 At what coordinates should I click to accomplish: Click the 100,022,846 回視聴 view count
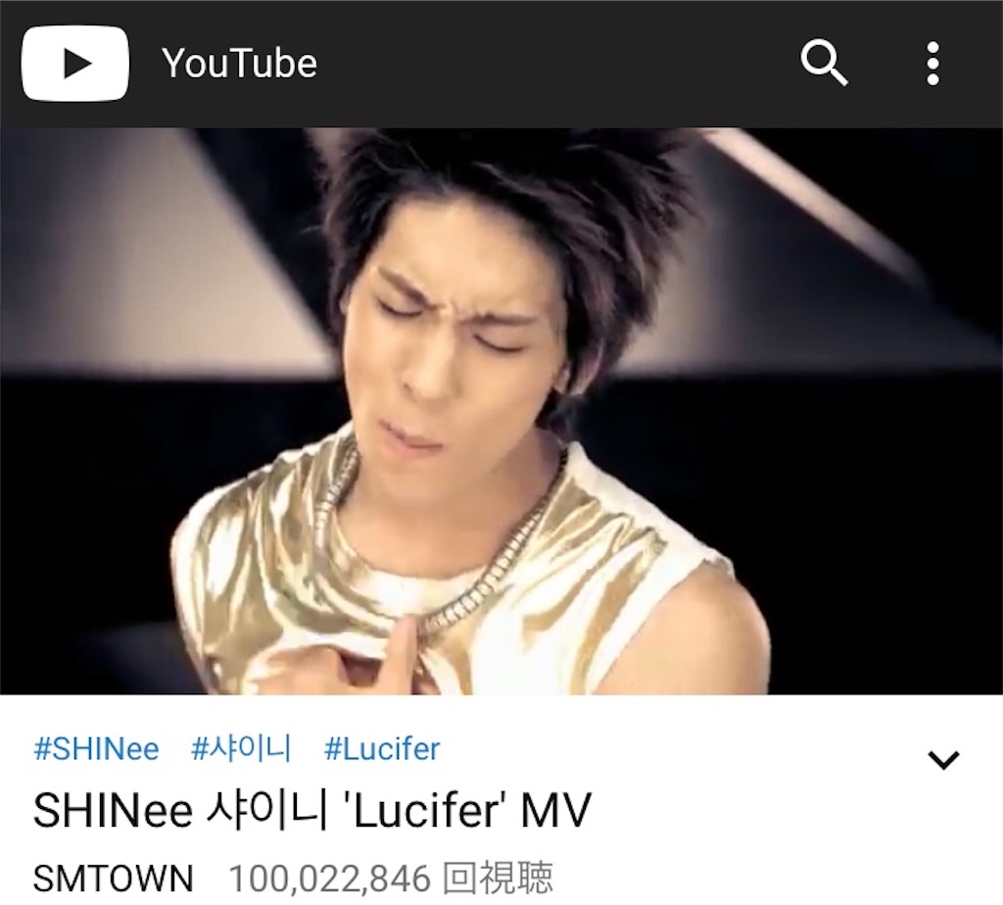[x=391, y=879]
